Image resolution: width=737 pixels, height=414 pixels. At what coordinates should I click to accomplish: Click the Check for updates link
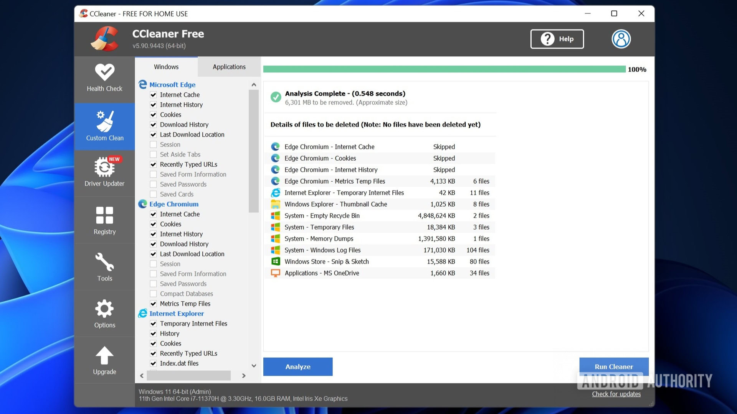[x=616, y=394]
